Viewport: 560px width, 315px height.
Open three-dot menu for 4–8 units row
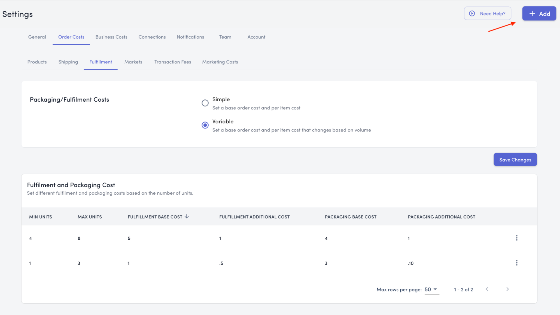517,238
